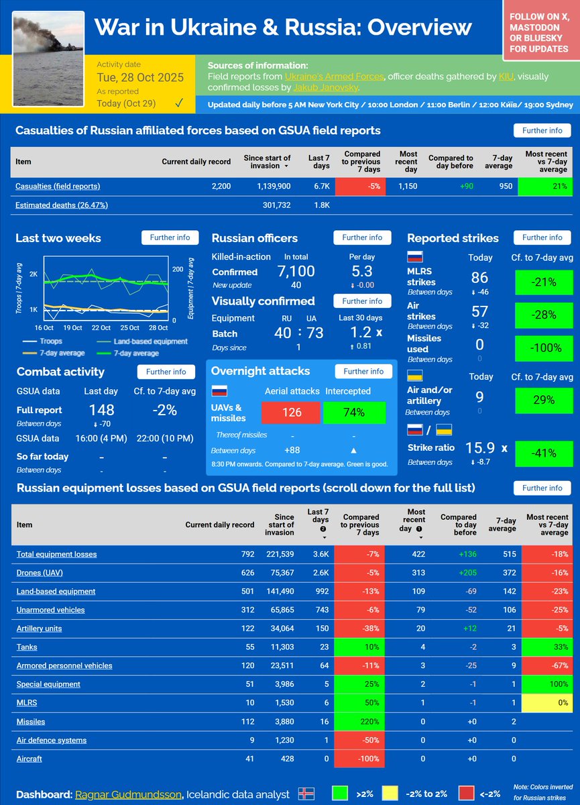Screen dimensions: 580x805
Task: Click the Icelandic flag beside the dashboard credit
Action: tap(305, 792)
